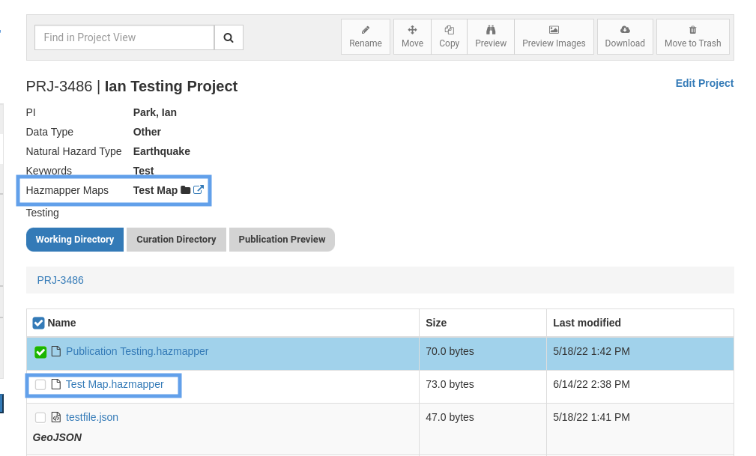Uncheck Publication Testing.hazmapper checkbox

40,352
